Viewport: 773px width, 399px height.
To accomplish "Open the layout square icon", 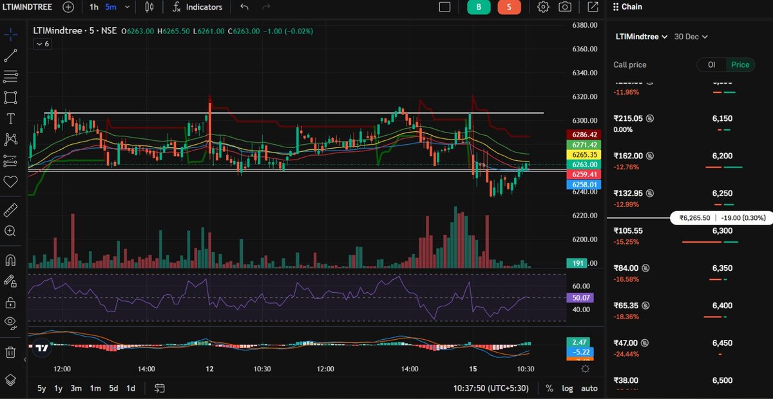I will (x=444, y=7).
